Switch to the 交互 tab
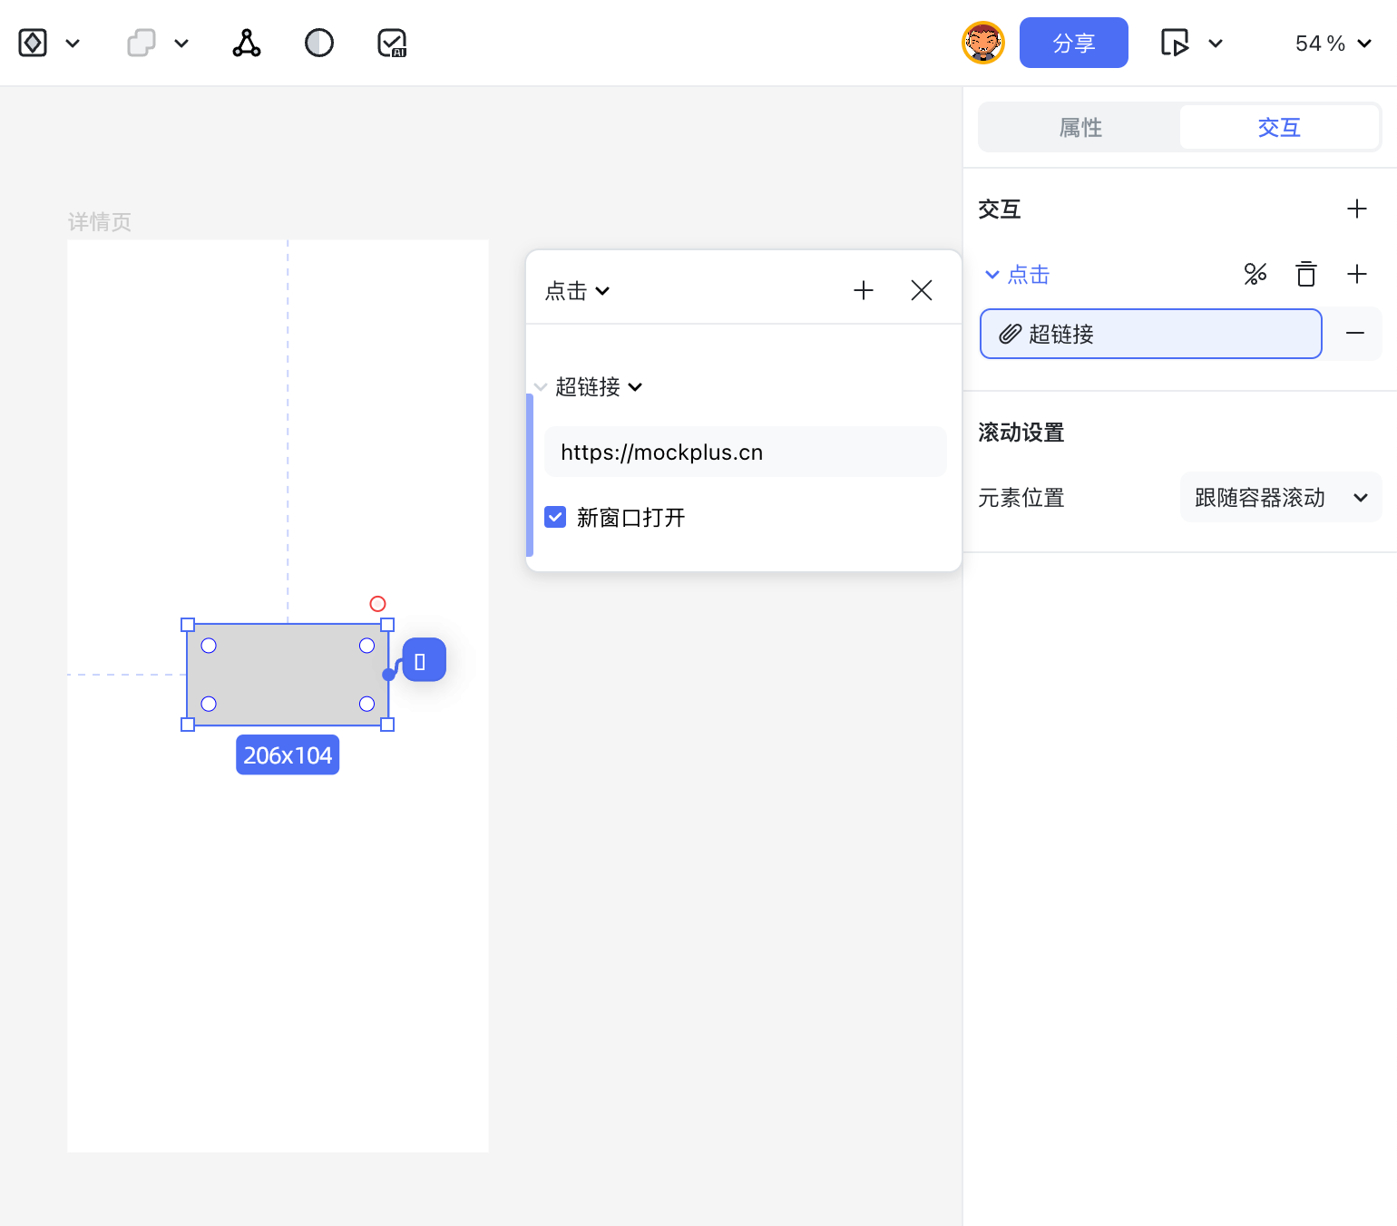The width and height of the screenshot is (1397, 1226). [x=1279, y=127]
